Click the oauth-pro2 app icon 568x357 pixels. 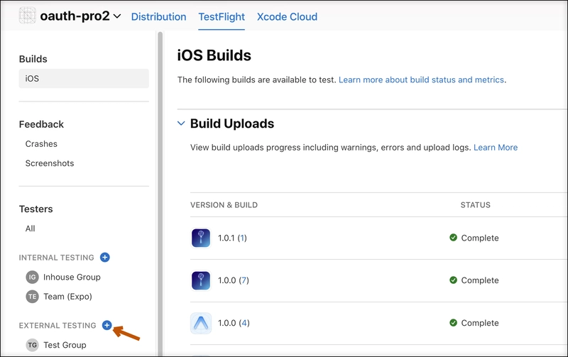click(x=27, y=16)
